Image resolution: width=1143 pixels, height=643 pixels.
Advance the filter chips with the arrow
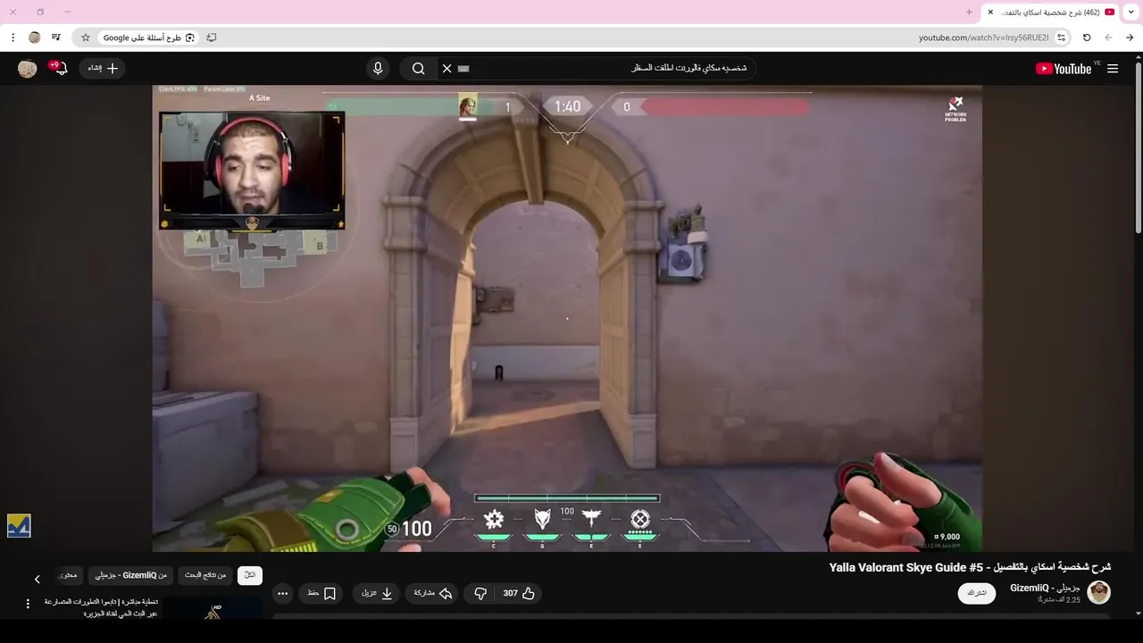37,579
